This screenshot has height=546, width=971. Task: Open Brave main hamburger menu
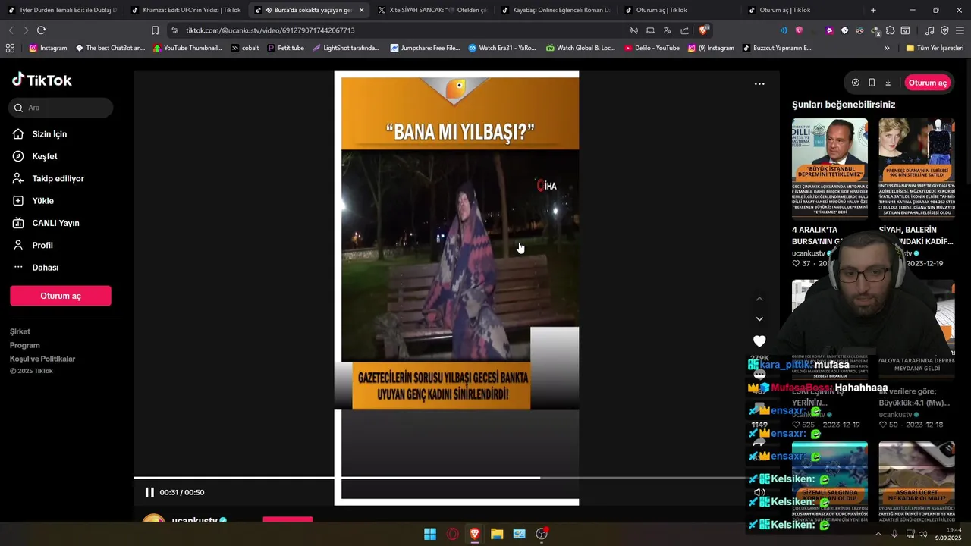pos(960,30)
